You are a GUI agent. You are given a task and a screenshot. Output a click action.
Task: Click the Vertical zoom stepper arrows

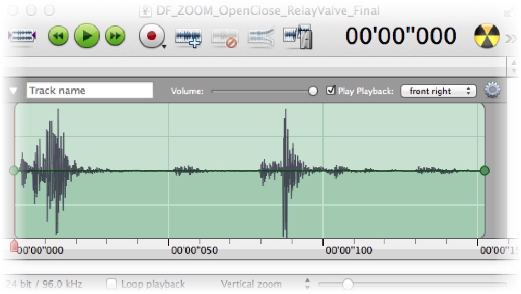click(x=308, y=284)
